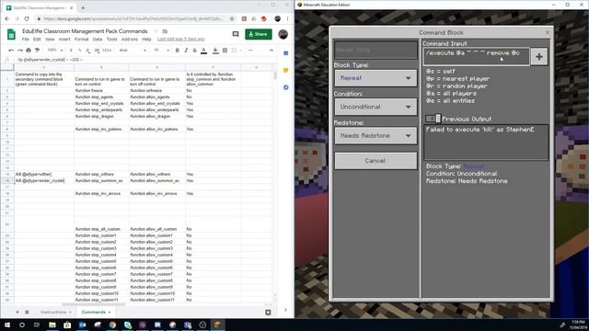
Task: Select cell 'function allow_dragon'
Action: pyautogui.click(x=157, y=117)
